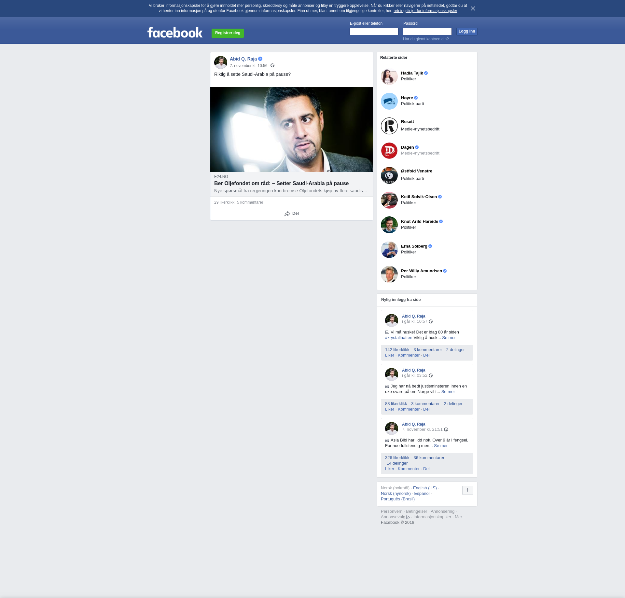Click the Facebook logo

(175, 33)
